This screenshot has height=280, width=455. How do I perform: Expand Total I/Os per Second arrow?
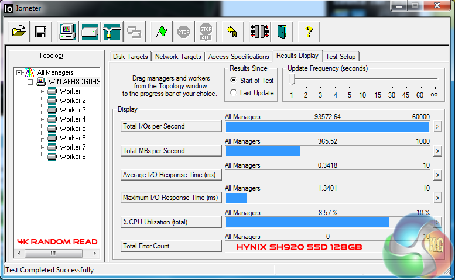coord(437,126)
